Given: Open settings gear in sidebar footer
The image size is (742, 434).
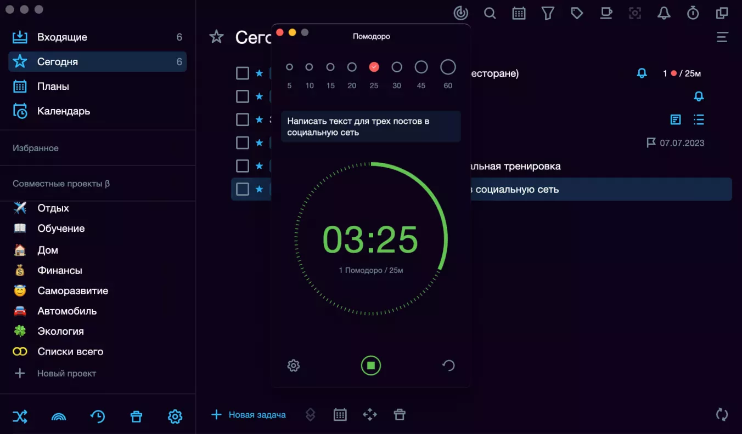Looking at the screenshot, I should 175,416.
